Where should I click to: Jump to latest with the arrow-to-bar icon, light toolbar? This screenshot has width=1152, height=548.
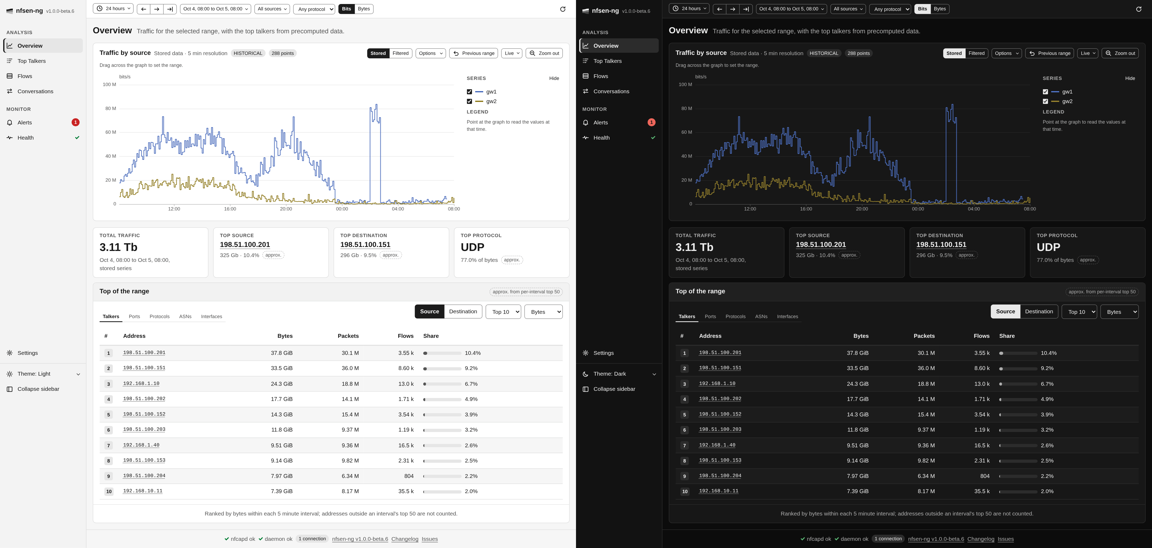tap(170, 9)
